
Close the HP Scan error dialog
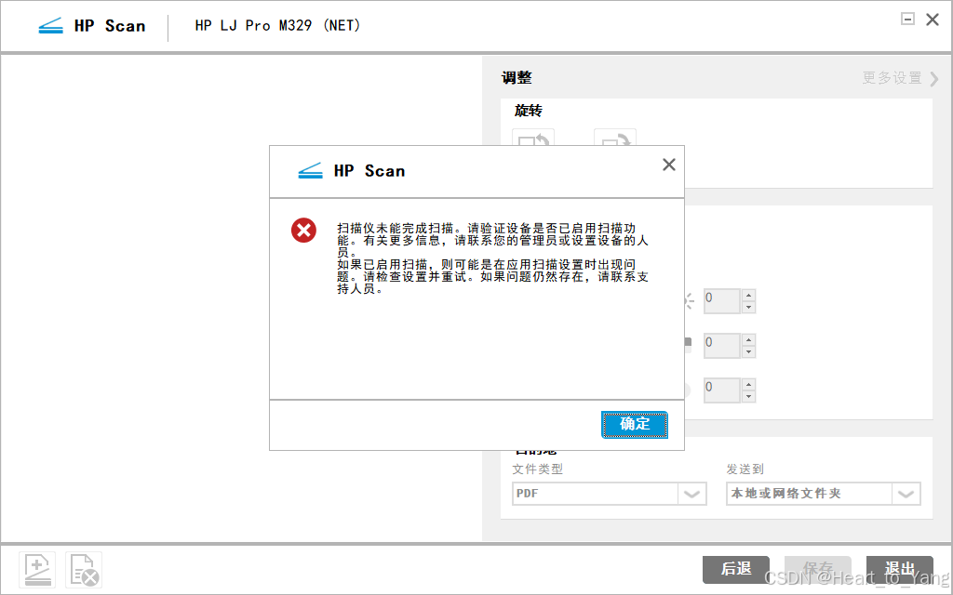[x=668, y=165]
